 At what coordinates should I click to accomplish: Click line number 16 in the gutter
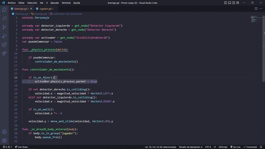point(16,77)
